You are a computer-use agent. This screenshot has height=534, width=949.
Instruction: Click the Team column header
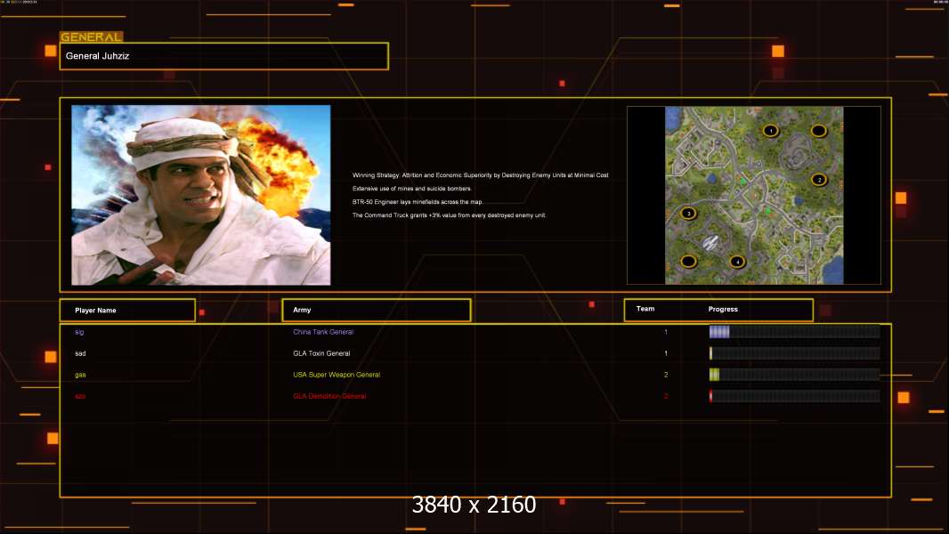point(645,310)
